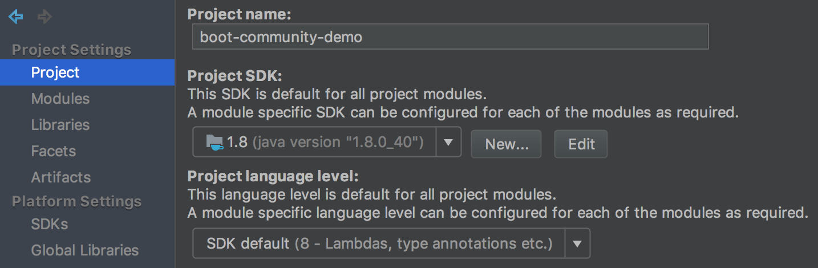Expand the Project language level dropdown arrow

click(x=577, y=244)
